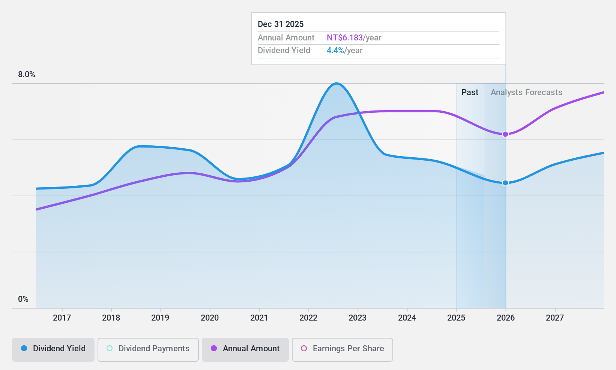Viewport: 616px width, 370px height.
Task: Click the 2025 x-axis label
Action: [456, 318]
